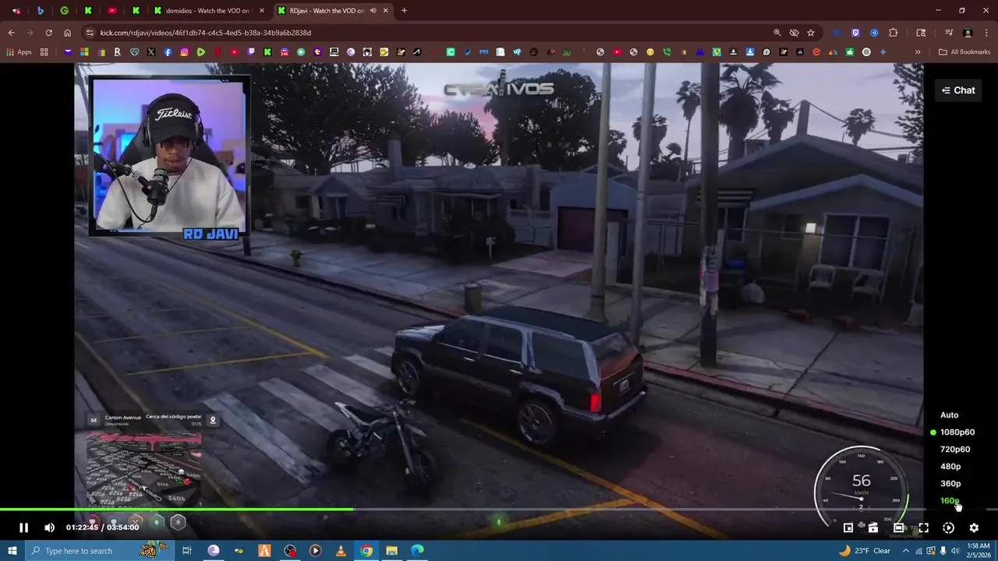Open Task View on taskbar

[187, 551]
